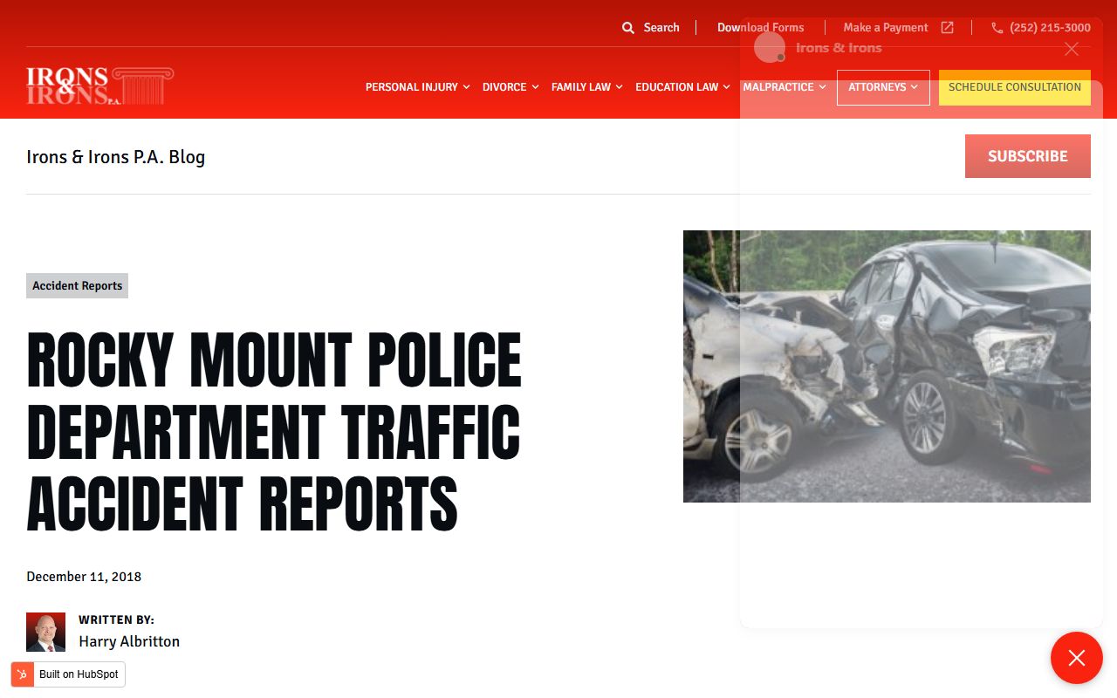The width and height of the screenshot is (1117, 698).
Task: Click the phone handset icon
Action: click(x=997, y=28)
